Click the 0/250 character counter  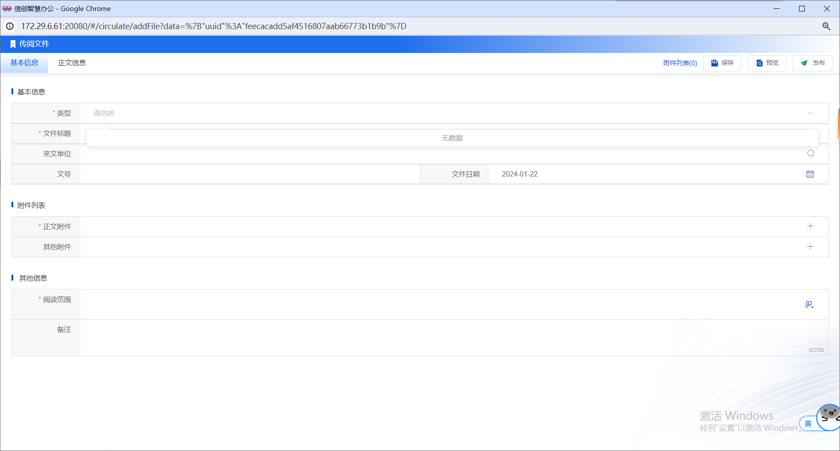pos(816,350)
